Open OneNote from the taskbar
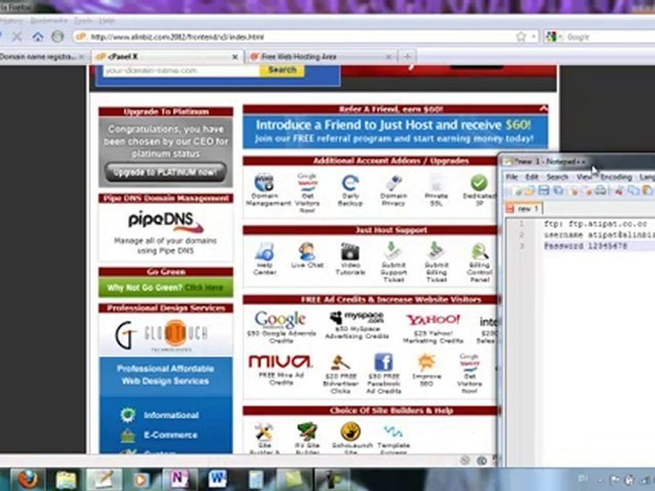 click(180, 479)
